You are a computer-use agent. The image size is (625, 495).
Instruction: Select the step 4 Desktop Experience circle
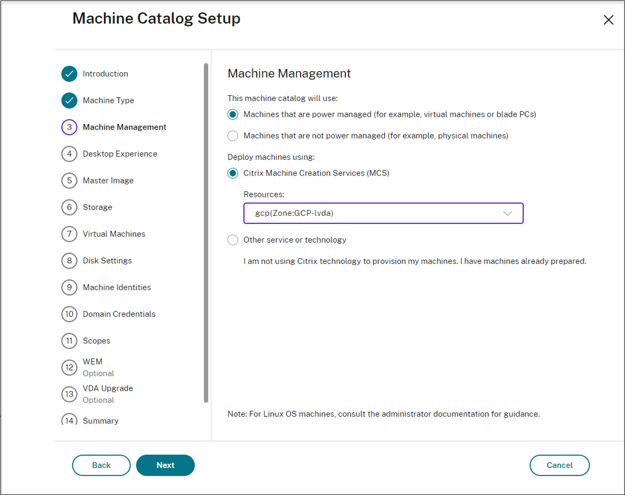tap(69, 154)
